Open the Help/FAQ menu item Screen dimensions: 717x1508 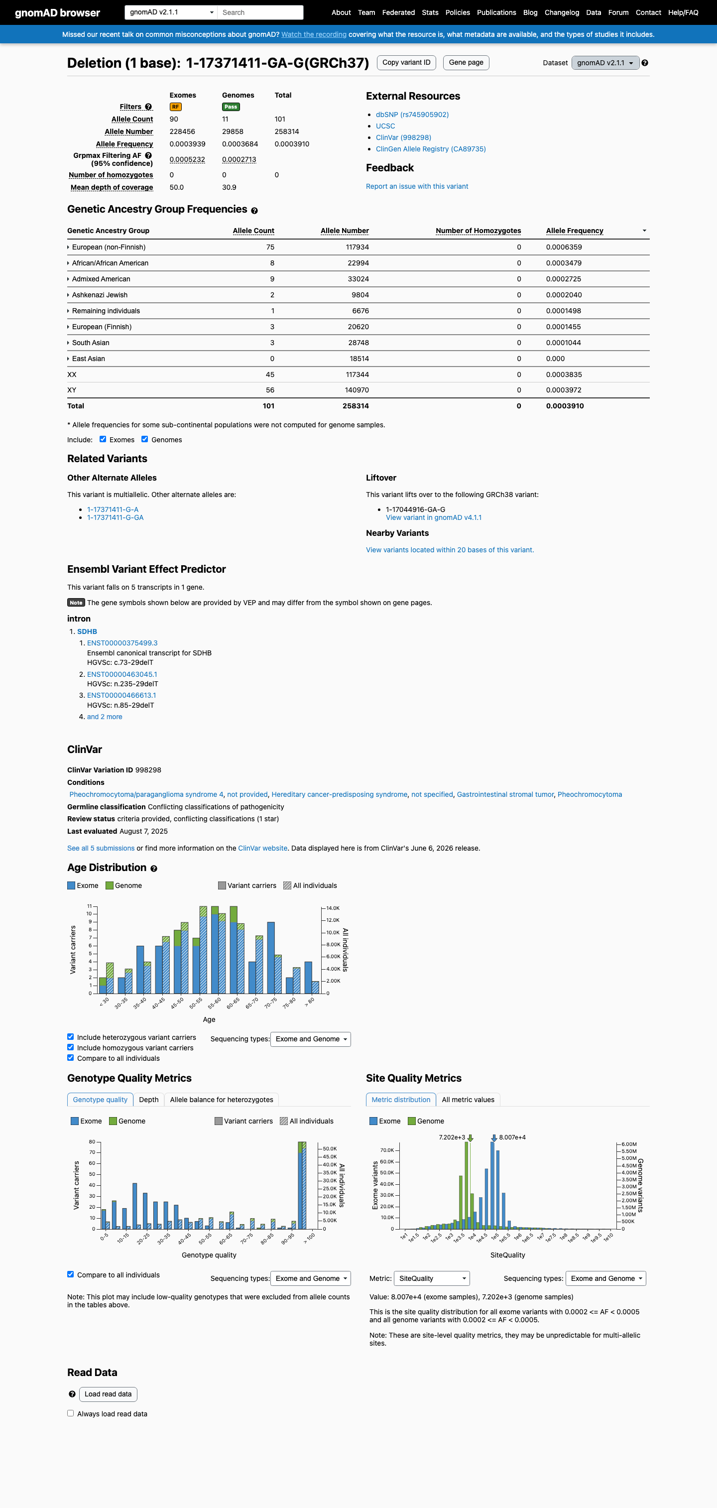(683, 12)
